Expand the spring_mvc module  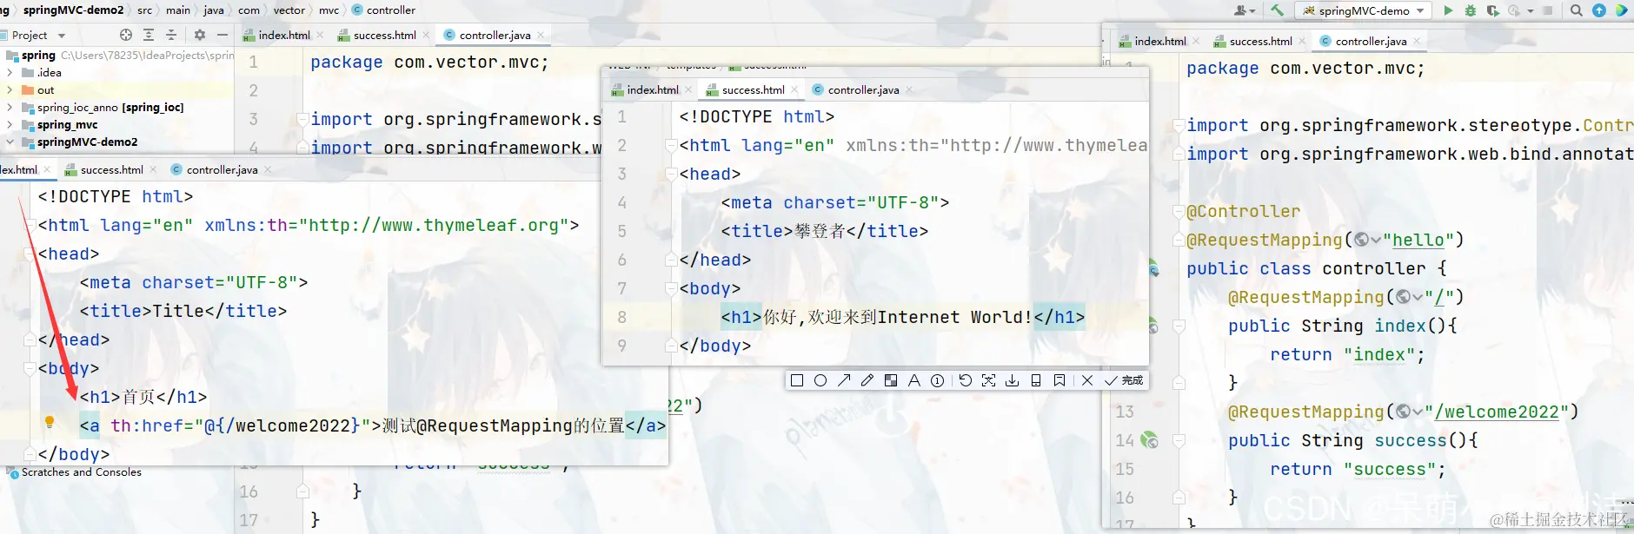coord(10,125)
